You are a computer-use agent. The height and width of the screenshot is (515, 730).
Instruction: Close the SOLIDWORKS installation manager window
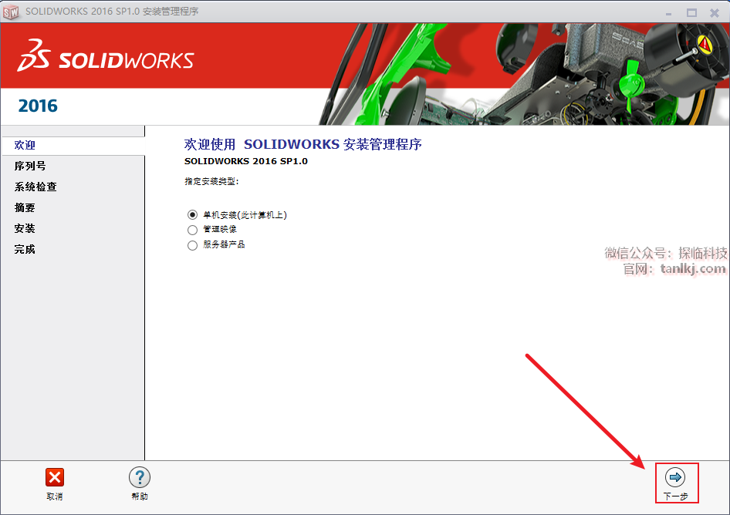point(715,12)
